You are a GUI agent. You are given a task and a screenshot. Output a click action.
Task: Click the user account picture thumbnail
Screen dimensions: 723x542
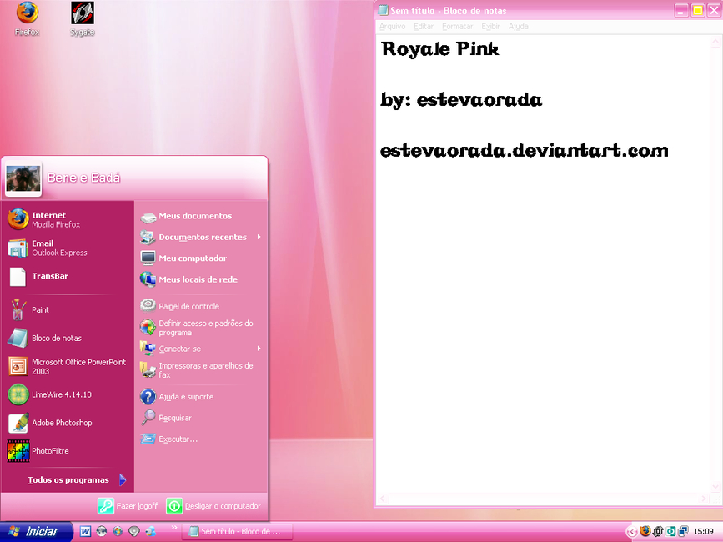tap(23, 178)
